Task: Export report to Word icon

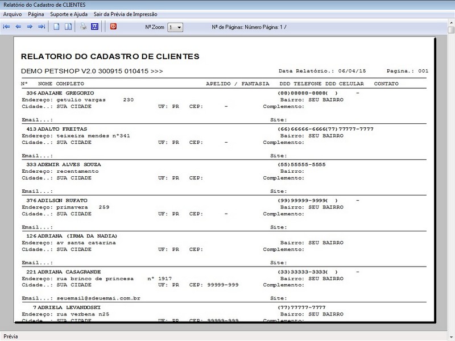Action: point(94,27)
